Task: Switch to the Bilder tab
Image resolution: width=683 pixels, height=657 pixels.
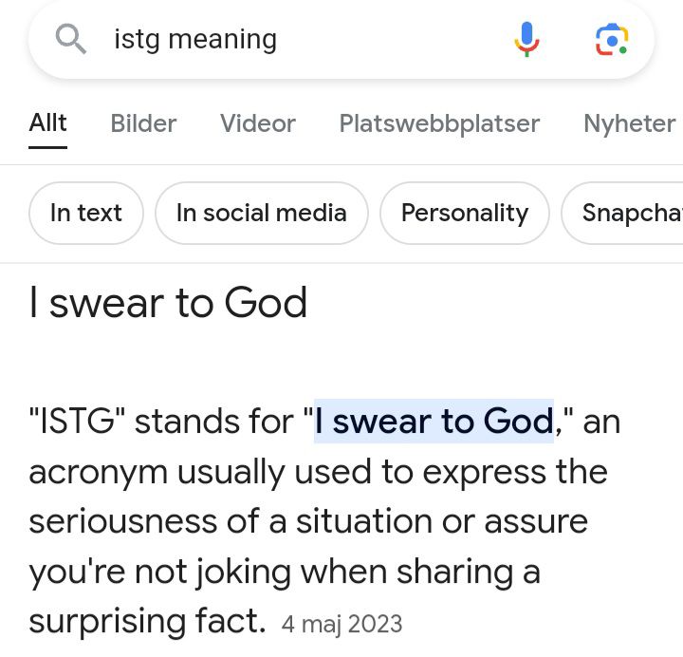Action: point(143,123)
